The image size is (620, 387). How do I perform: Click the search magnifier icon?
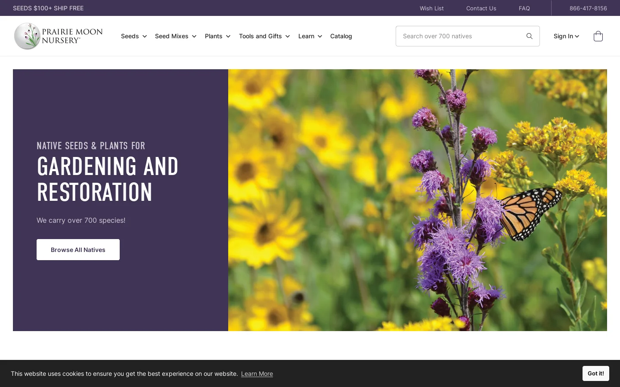click(x=529, y=36)
